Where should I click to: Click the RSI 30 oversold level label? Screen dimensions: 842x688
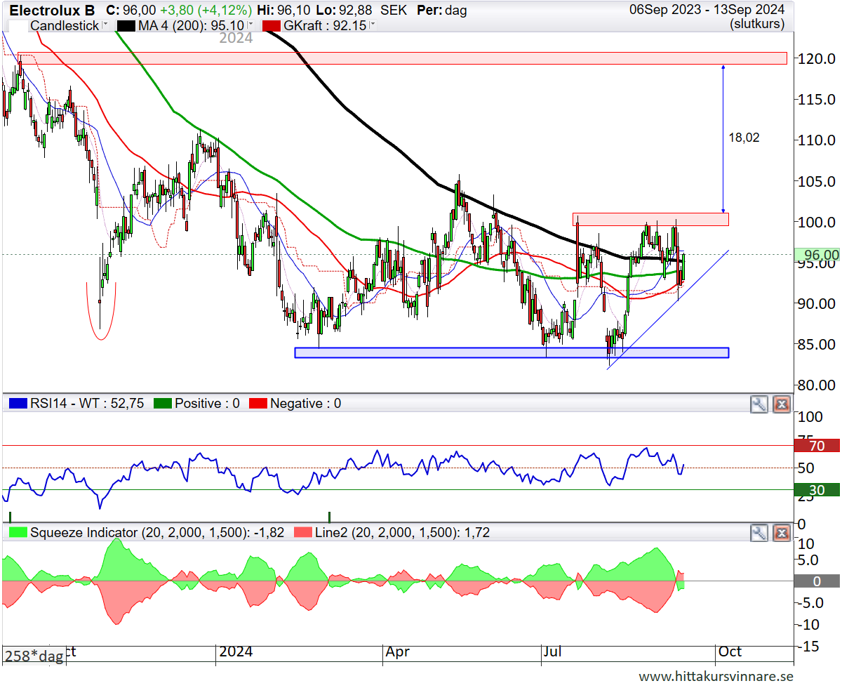click(x=816, y=490)
